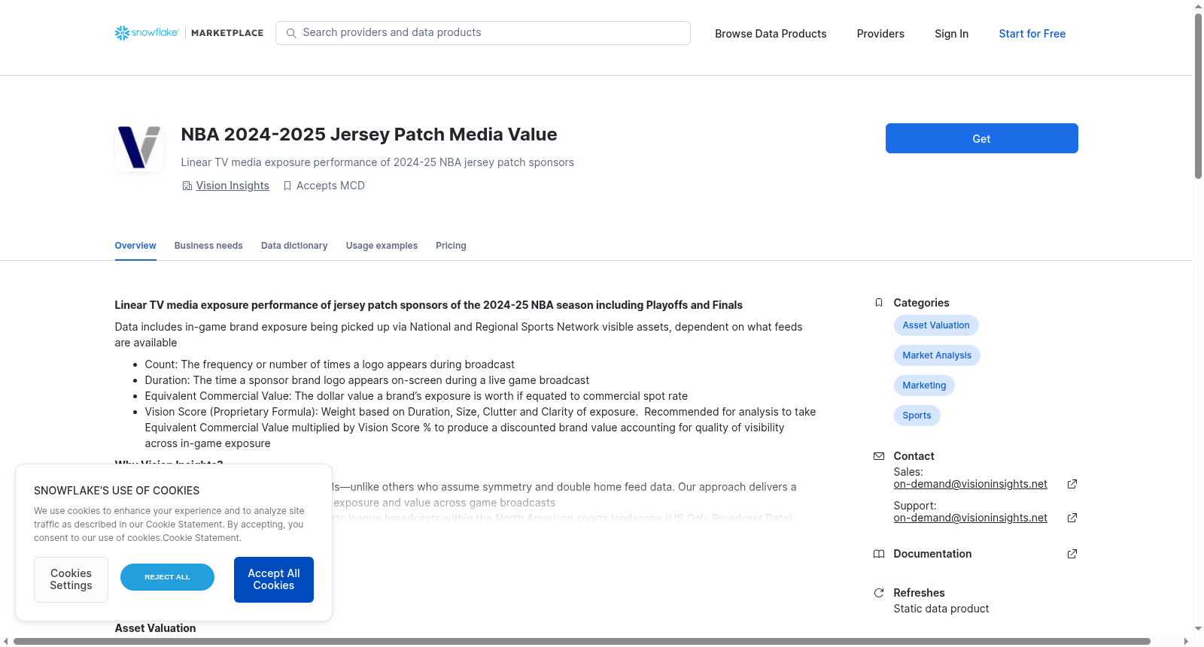Click Start for Free link

(x=1032, y=34)
